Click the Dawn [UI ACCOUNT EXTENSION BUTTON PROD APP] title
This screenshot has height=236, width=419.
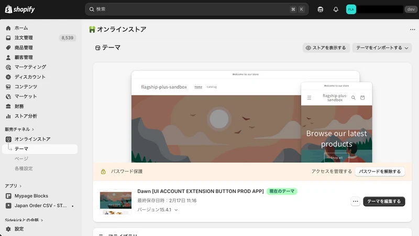pyautogui.click(x=201, y=191)
